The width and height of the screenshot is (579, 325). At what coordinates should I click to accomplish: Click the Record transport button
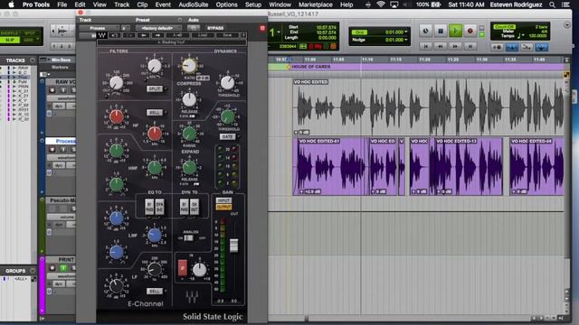pos(470,31)
